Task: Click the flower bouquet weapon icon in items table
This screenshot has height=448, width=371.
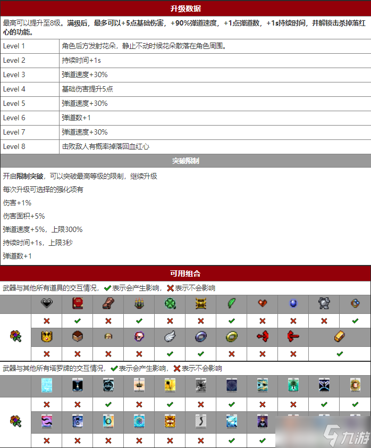Action: coord(16,336)
